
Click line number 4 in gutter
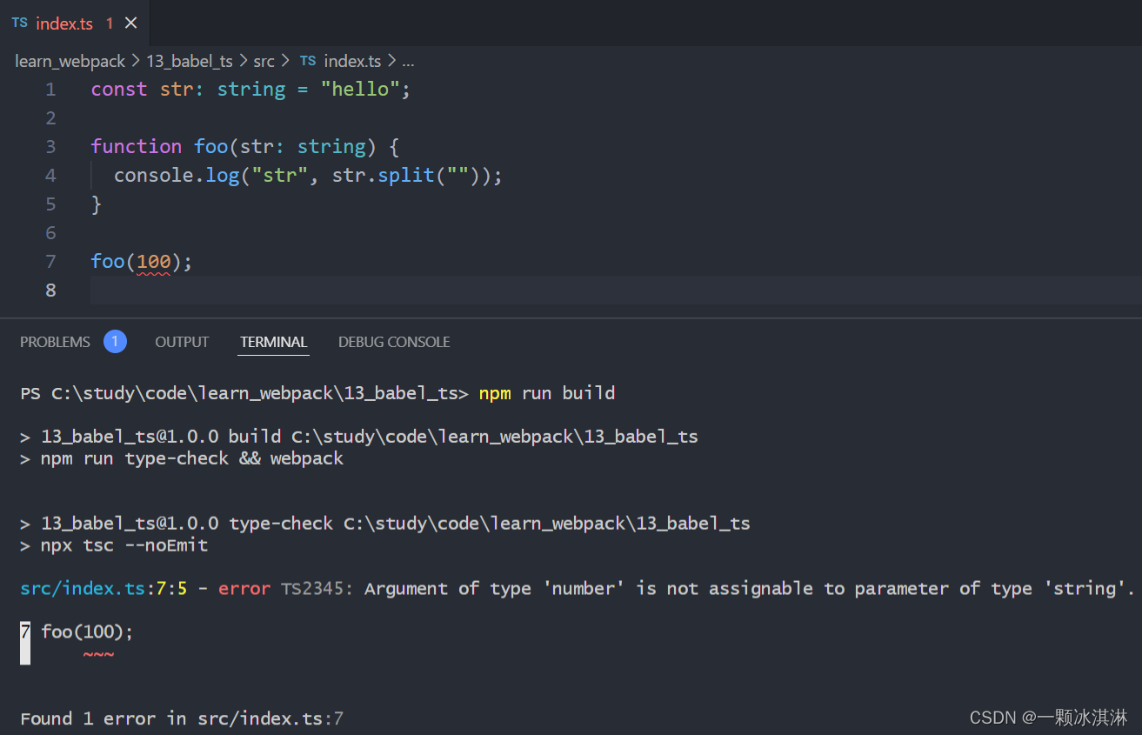pyautogui.click(x=50, y=175)
